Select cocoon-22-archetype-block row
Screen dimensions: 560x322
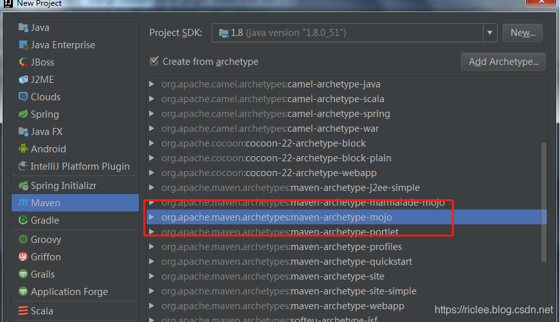(347, 143)
